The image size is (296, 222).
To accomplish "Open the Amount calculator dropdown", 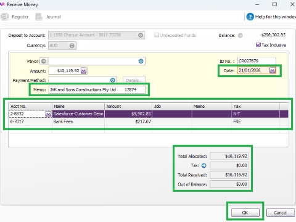I will (84, 71).
